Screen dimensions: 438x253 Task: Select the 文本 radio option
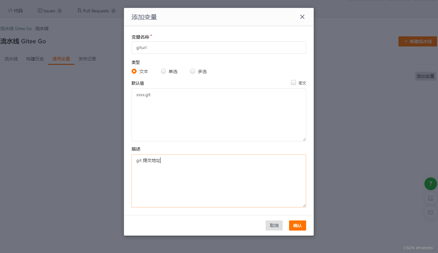(134, 71)
